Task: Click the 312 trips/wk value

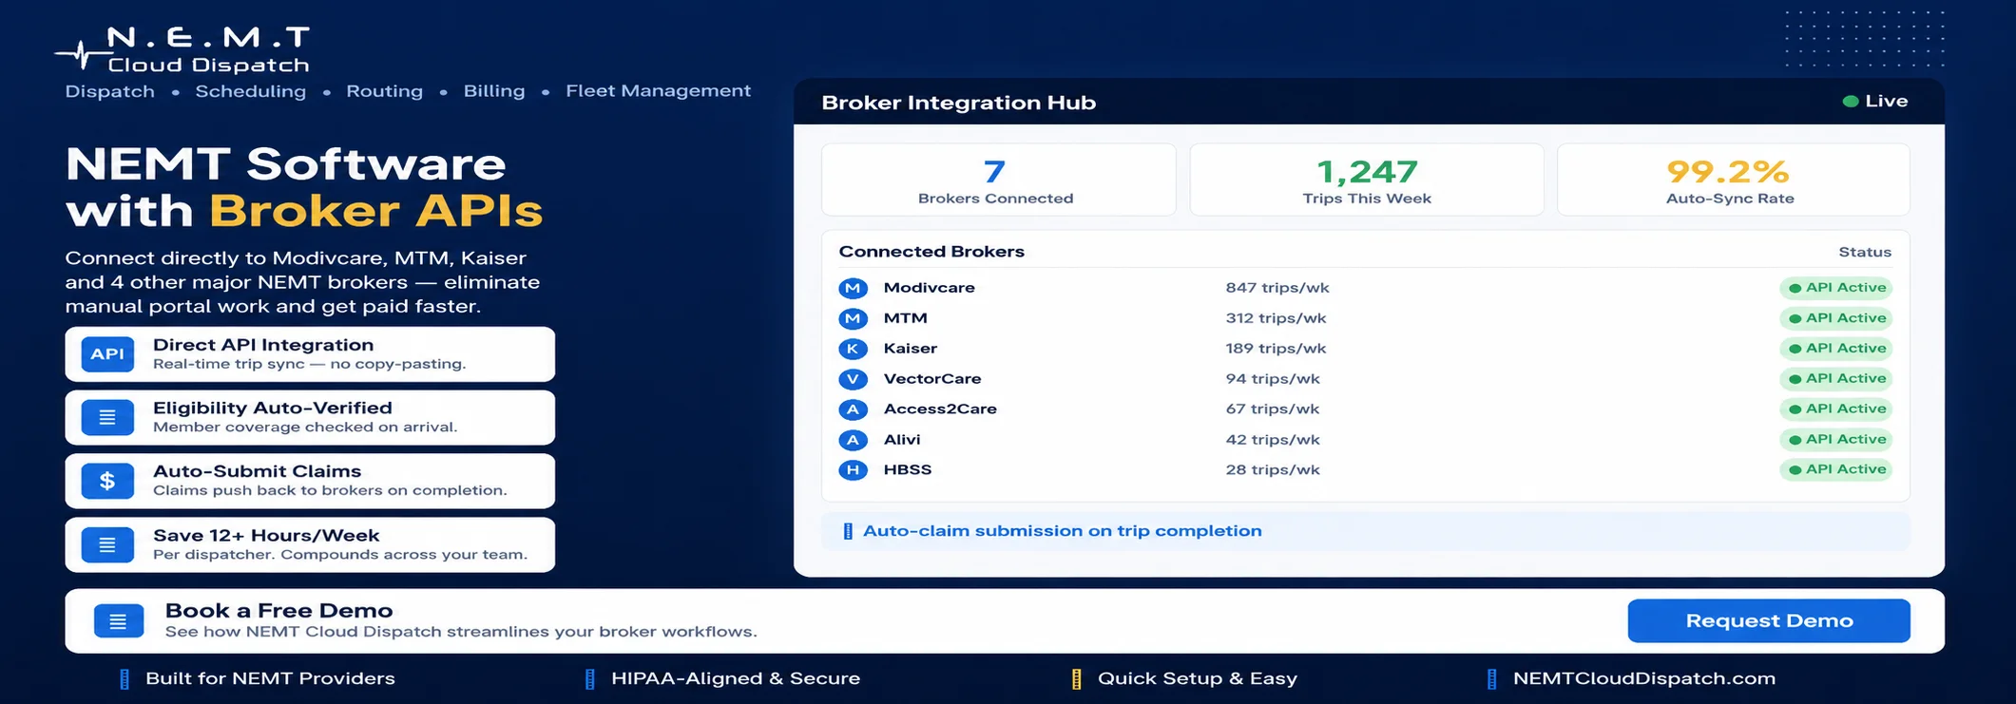Action: pyautogui.click(x=1276, y=318)
